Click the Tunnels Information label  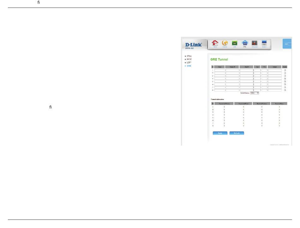click(x=217, y=99)
